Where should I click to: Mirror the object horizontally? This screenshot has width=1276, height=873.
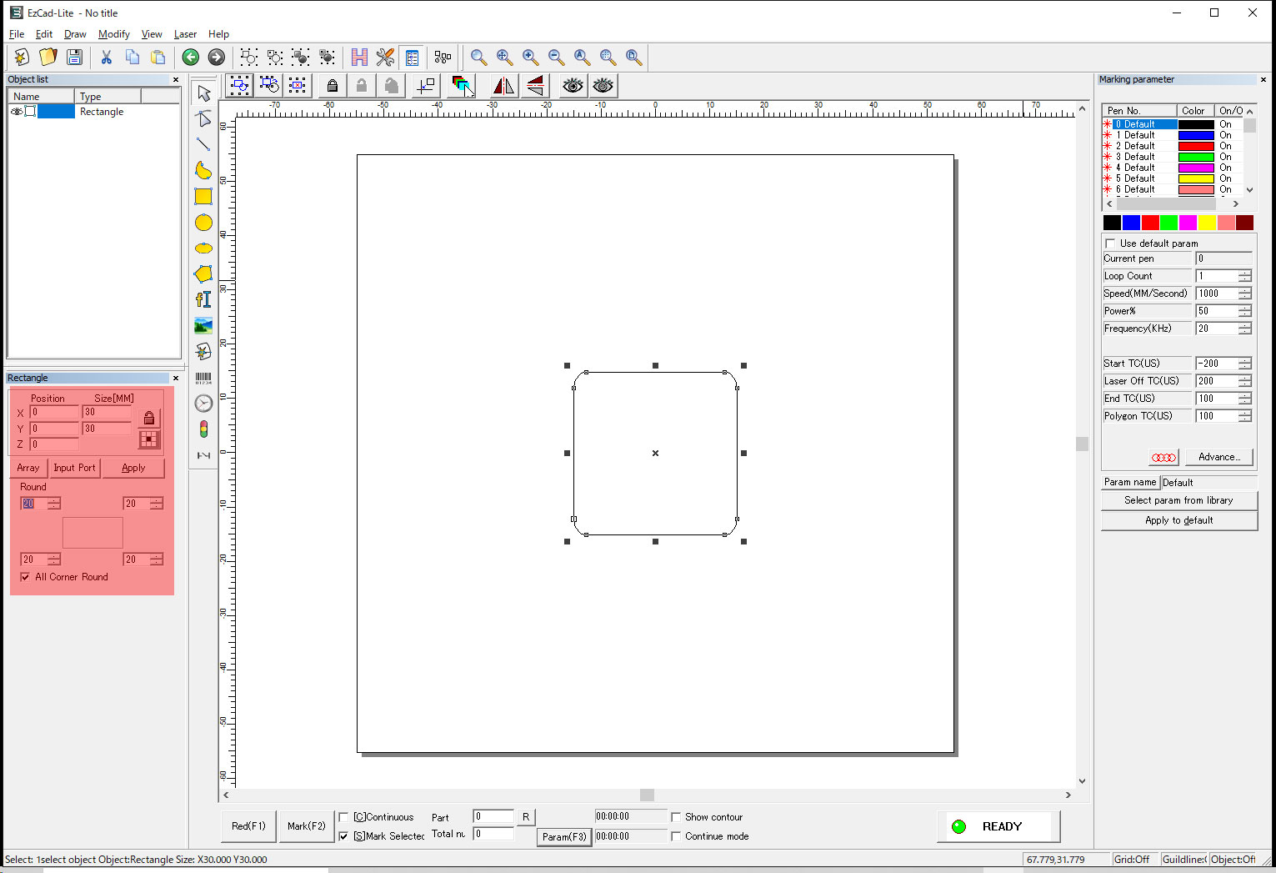coord(503,86)
